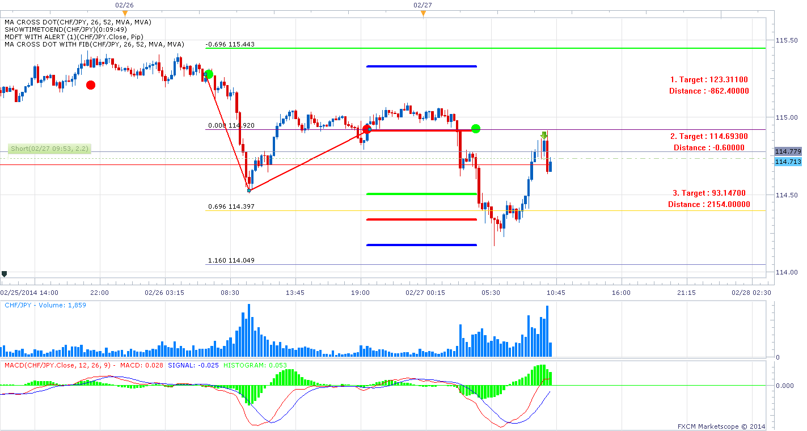Select the upper thick blue horizontal line
The height and width of the screenshot is (431, 807).
421,66
